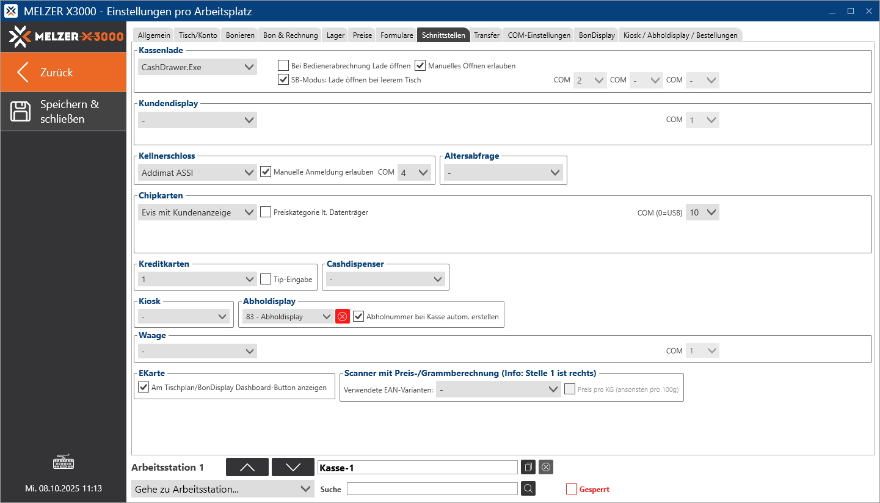Open Kellnerschloss COM 4 port dropdown
Viewport: 880px width, 503px height.
click(414, 173)
